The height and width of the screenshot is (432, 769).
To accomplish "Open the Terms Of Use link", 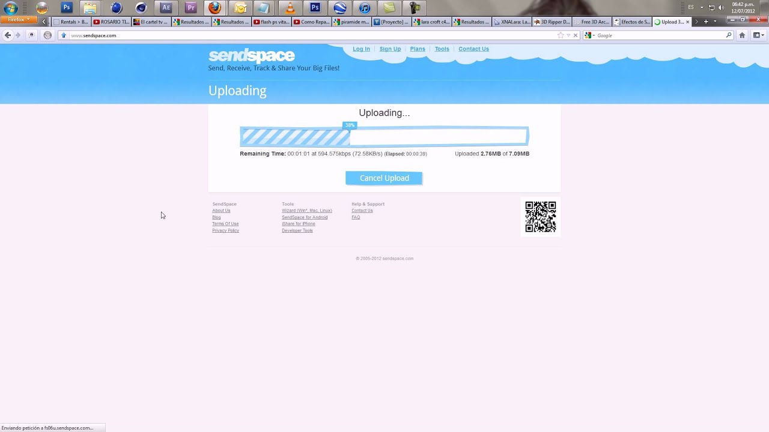I will pos(225,224).
